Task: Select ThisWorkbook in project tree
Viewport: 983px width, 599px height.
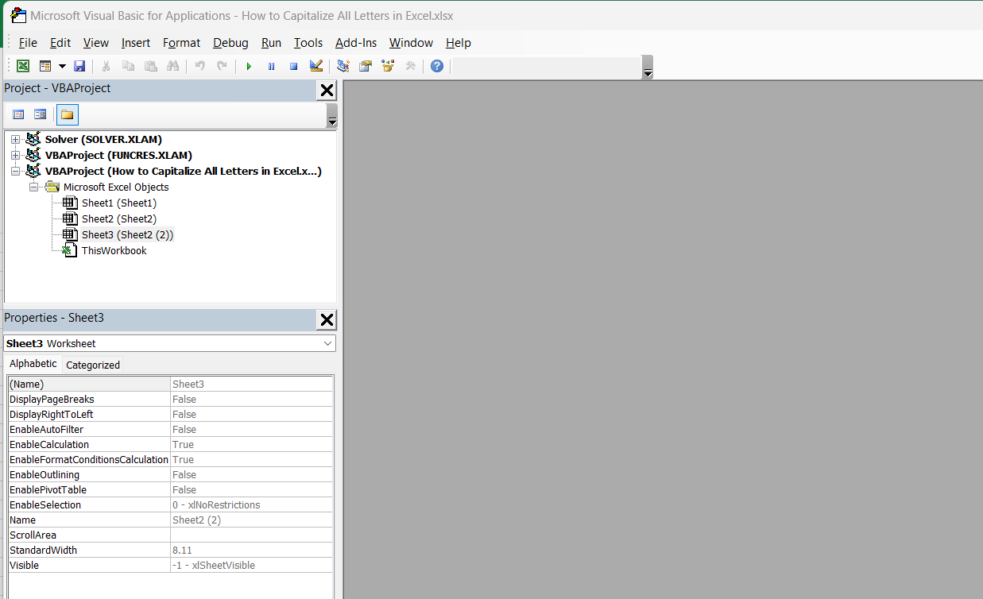Action: click(x=114, y=251)
